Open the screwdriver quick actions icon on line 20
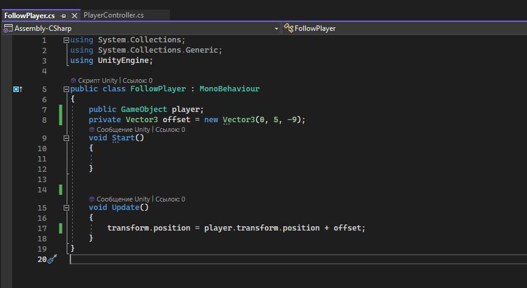Viewport: 527px width, 288px height. tap(52, 259)
